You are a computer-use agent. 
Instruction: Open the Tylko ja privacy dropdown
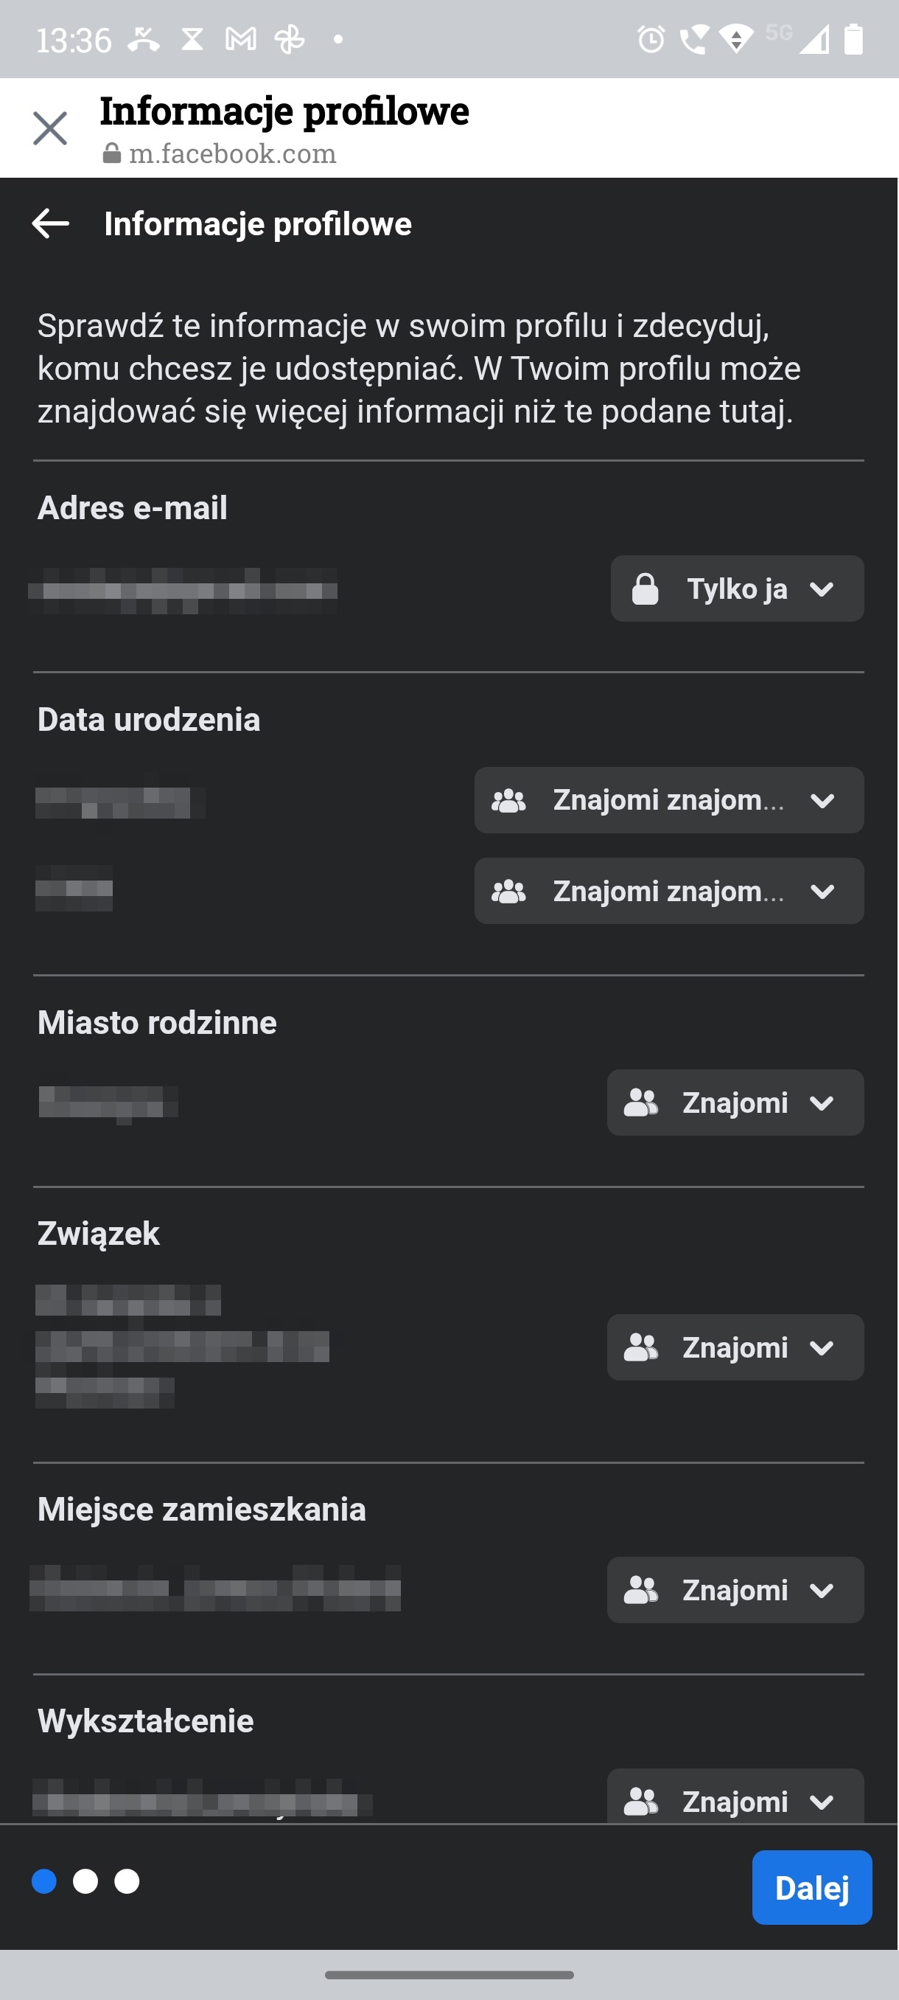point(737,588)
